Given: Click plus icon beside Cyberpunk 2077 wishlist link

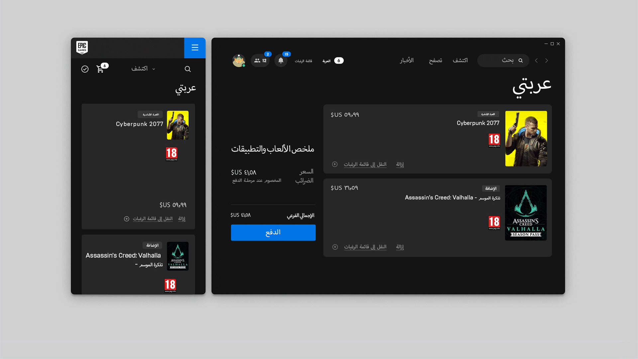Looking at the screenshot, I should pos(335,164).
